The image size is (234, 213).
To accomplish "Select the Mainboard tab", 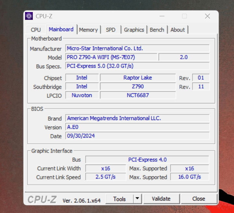I will (61, 29).
